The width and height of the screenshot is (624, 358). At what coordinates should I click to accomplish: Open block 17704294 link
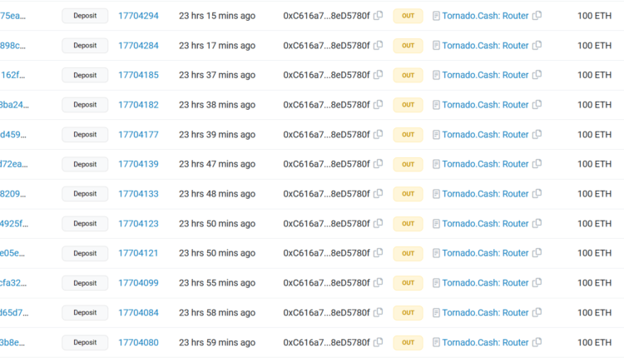(138, 16)
